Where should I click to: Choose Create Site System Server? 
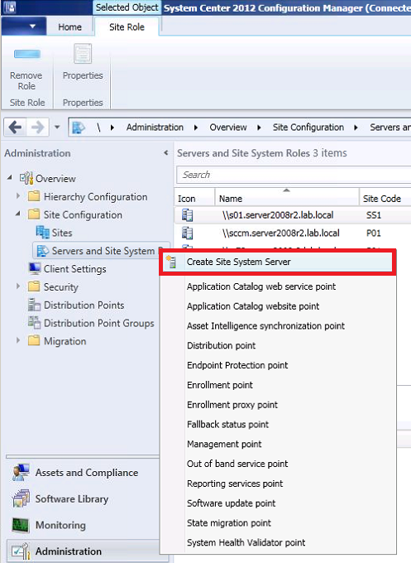[278, 262]
